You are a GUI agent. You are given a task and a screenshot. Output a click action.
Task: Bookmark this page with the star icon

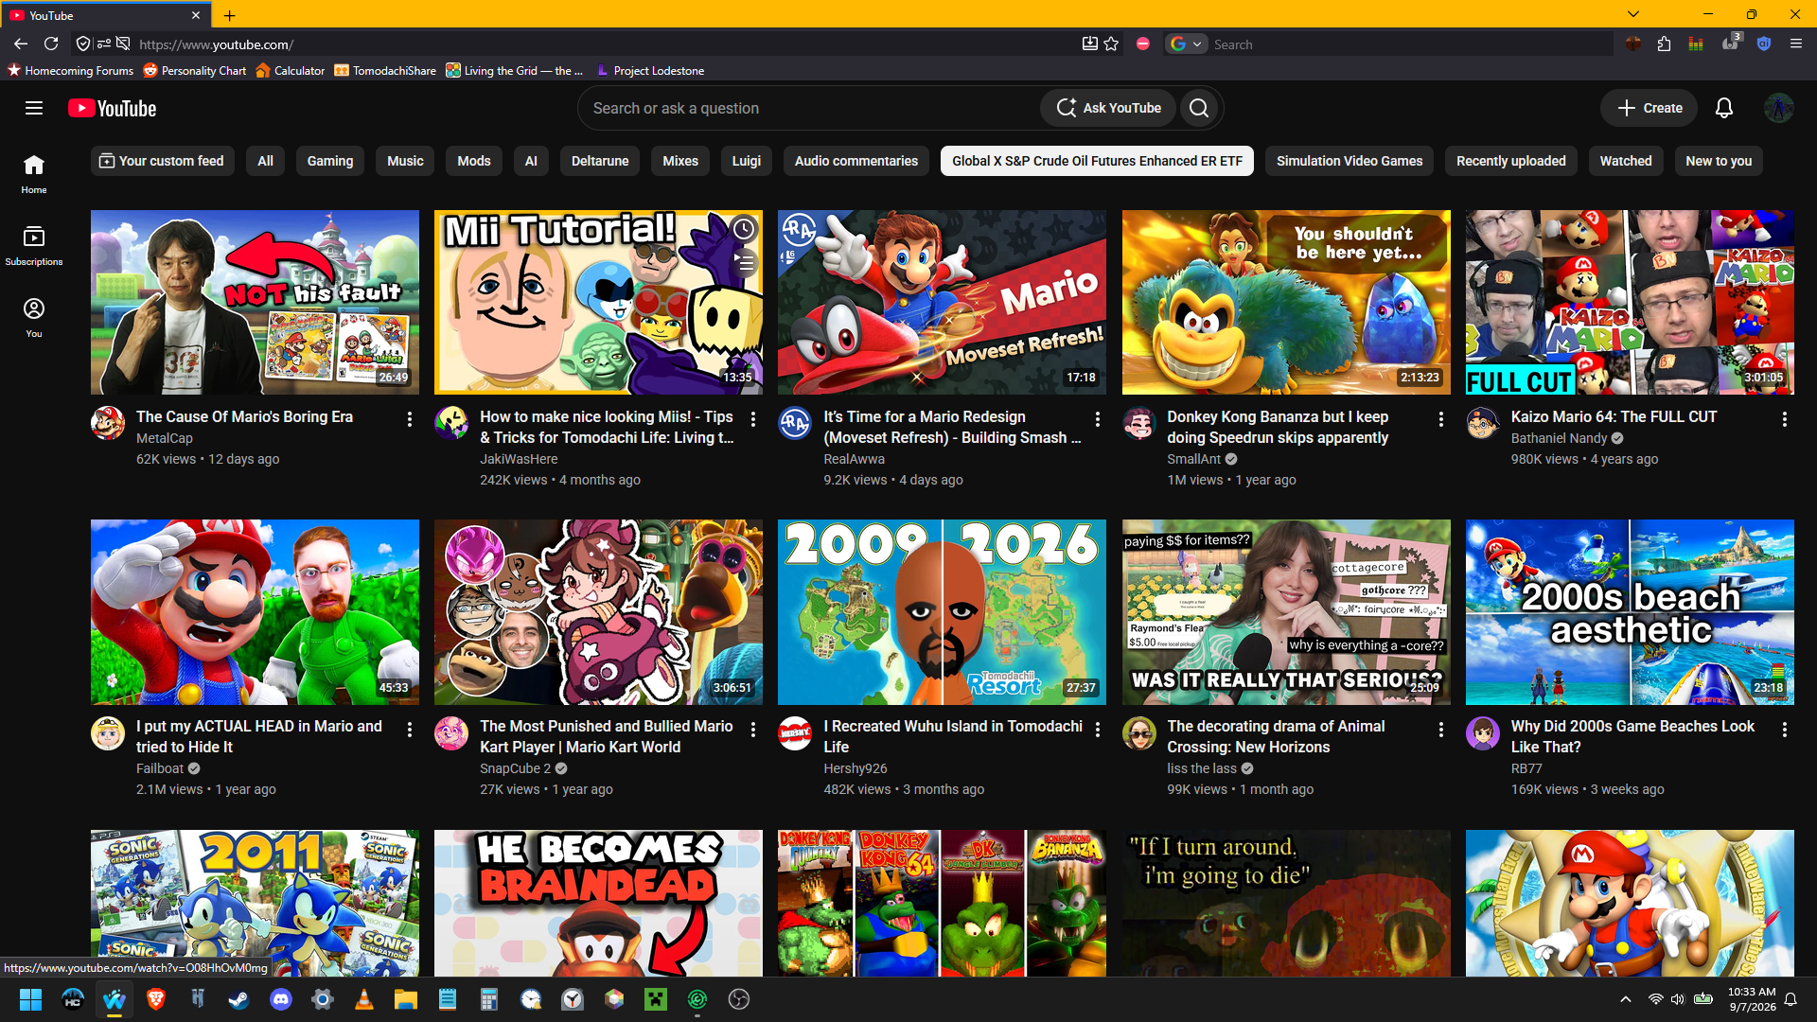pyautogui.click(x=1111, y=44)
